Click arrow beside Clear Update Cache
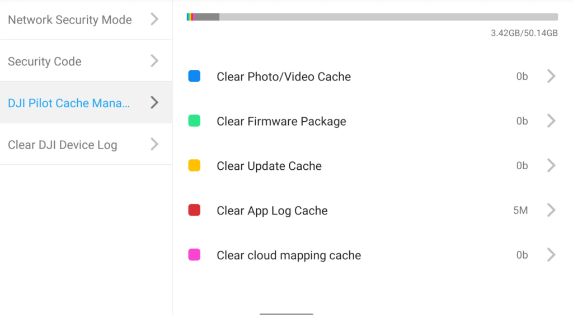573x315 pixels. click(551, 165)
